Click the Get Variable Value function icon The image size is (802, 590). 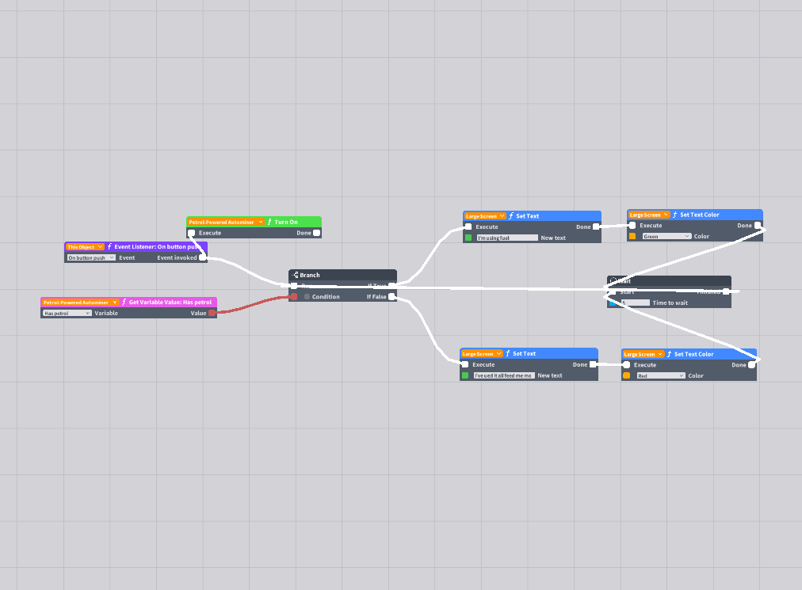[x=124, y=303]
